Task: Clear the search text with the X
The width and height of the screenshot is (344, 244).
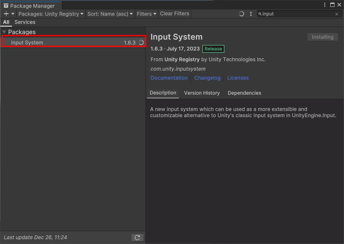Action: 337,14
